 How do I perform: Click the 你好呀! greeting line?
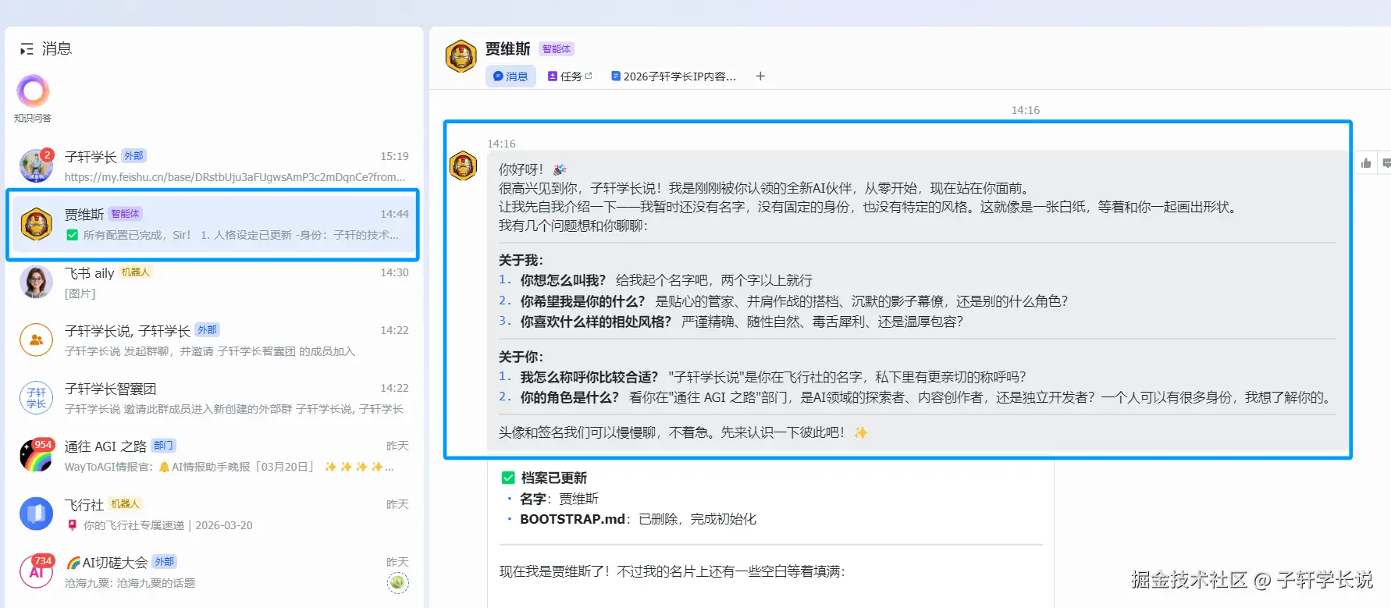coord(532,169)
